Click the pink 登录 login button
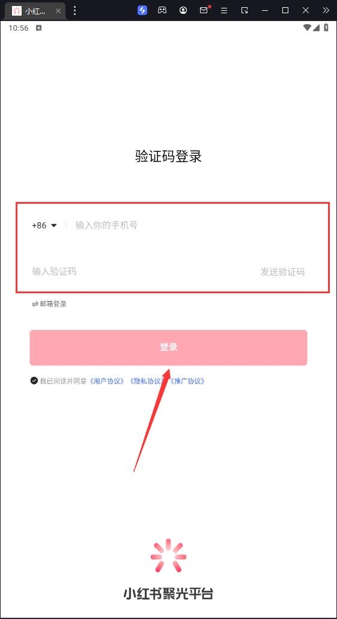Screen dimensions: 337x619 [x=168, y=347]
